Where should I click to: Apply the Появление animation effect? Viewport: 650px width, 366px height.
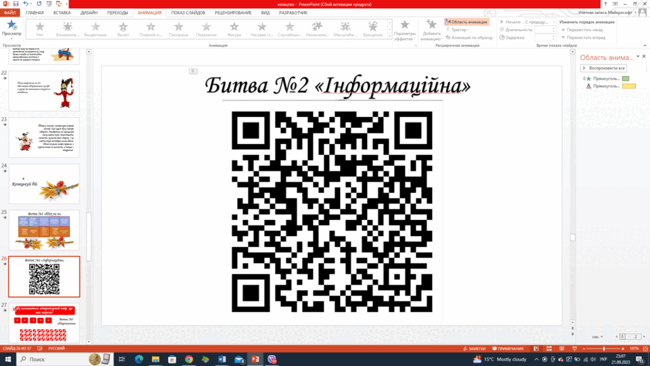click(207, 30)
